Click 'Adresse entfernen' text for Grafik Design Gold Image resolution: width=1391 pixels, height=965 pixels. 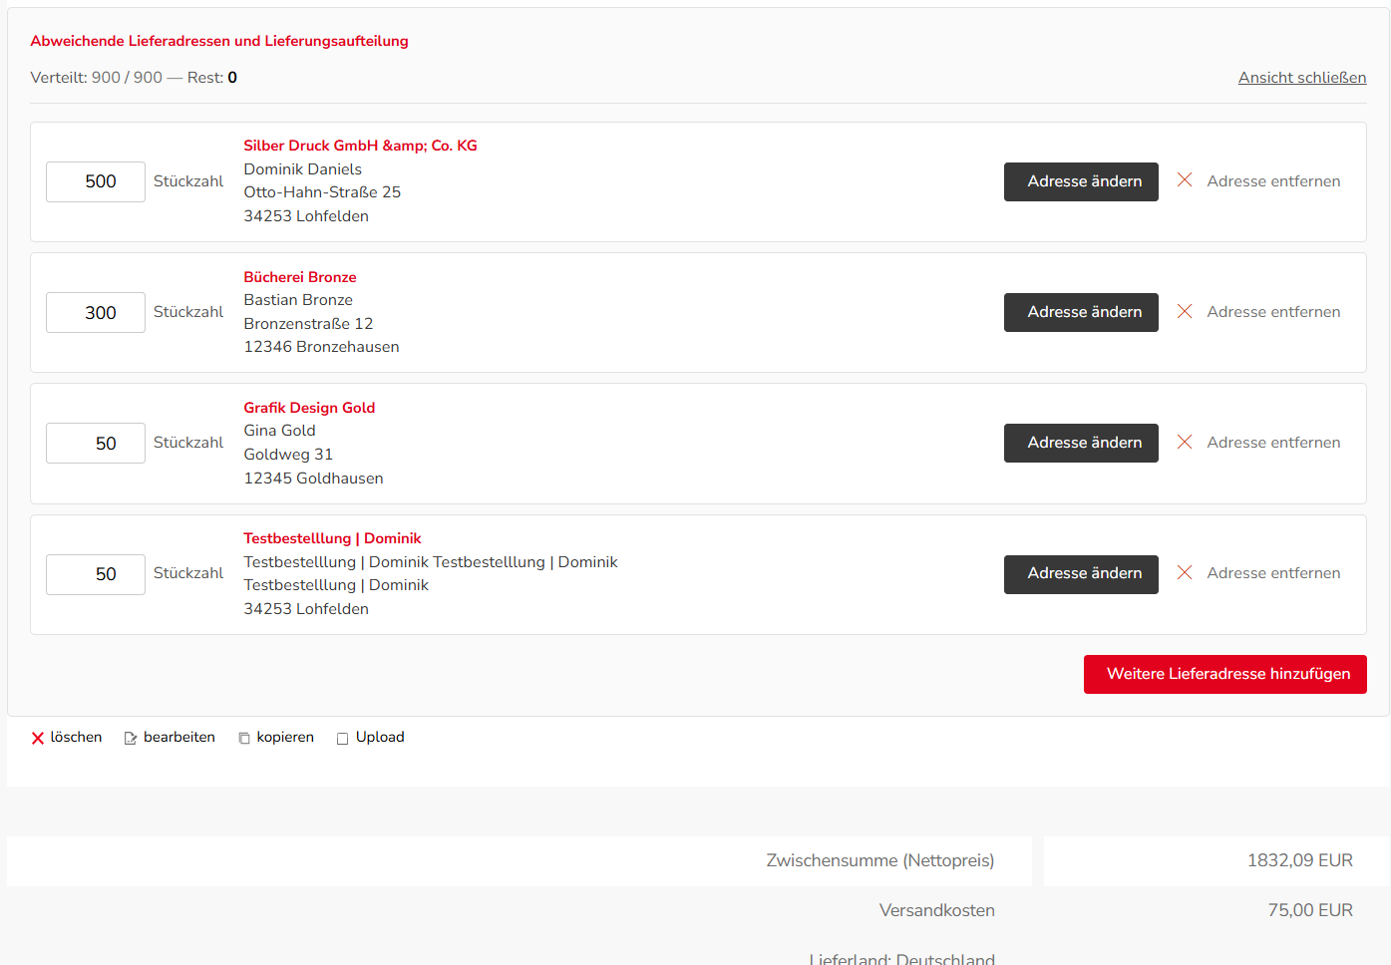click(1273, 443)
